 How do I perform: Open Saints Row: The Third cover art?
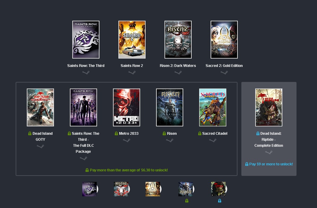point(86,40)
